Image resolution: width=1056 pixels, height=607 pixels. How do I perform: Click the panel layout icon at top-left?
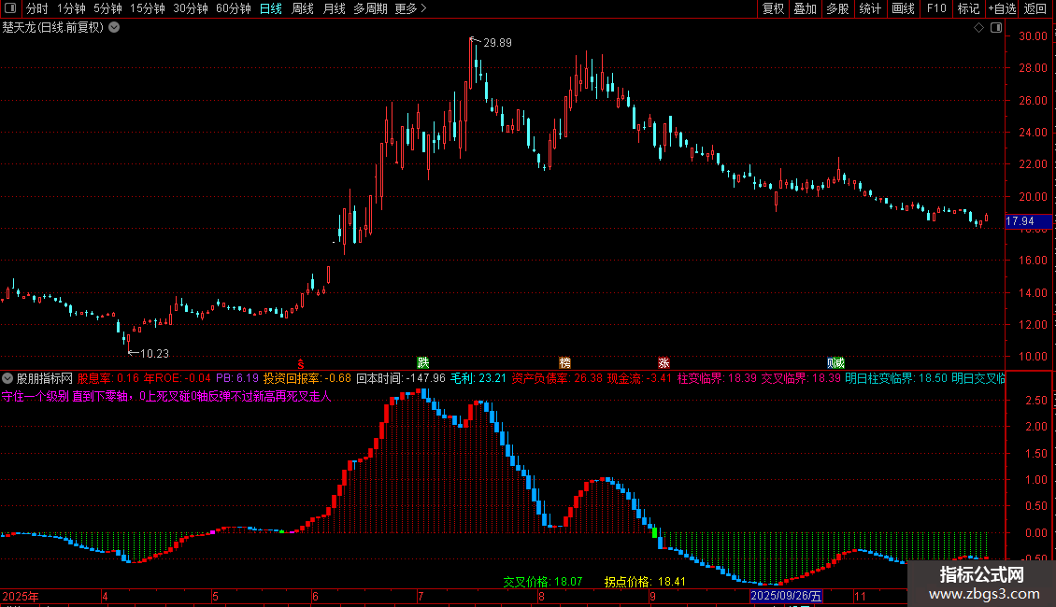(10, 8)
